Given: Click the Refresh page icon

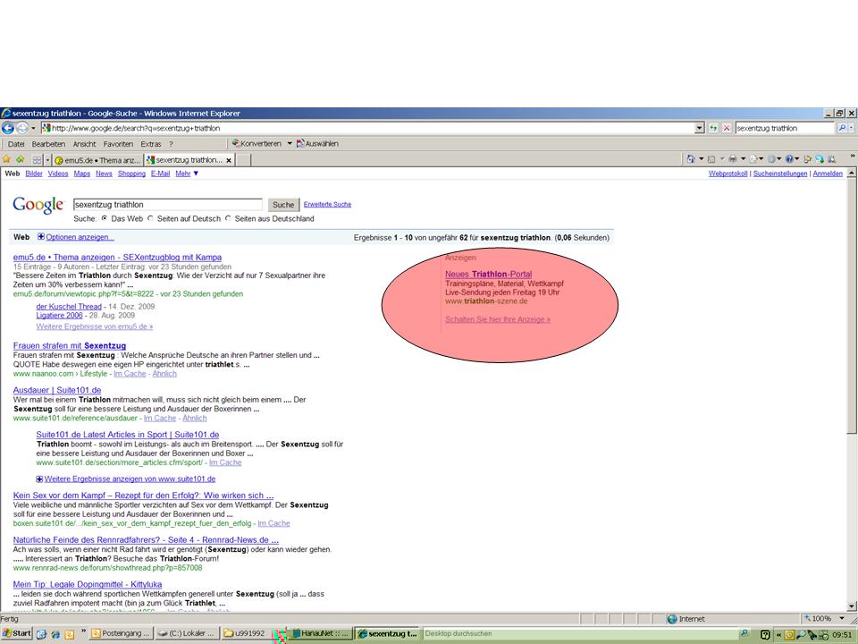Looking at the screenshot, I should click(713, 128).
